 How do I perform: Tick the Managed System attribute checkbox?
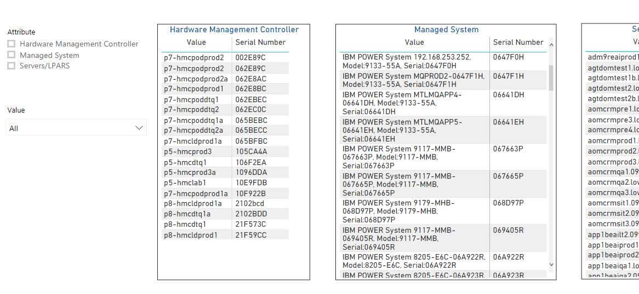(x=12, y=55)
